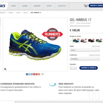The width and height of the screenshot is (103, 103).
Task: Click the shopping cart icon
Action: click(86, 5)
